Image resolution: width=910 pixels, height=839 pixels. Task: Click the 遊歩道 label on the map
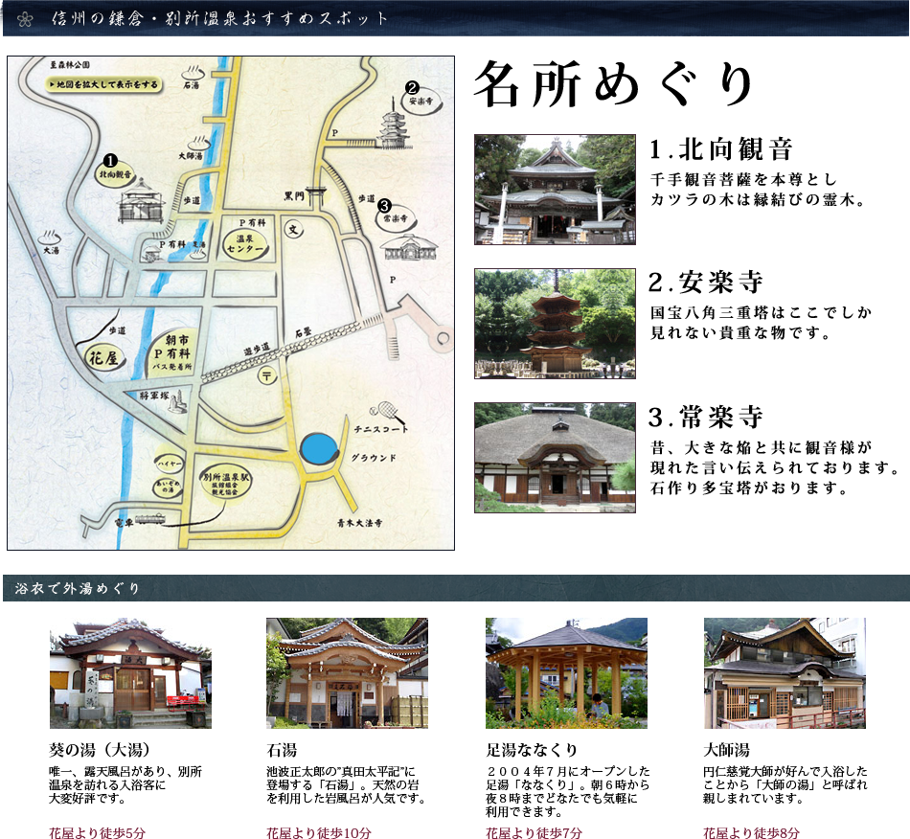click(x=257, y=350)
